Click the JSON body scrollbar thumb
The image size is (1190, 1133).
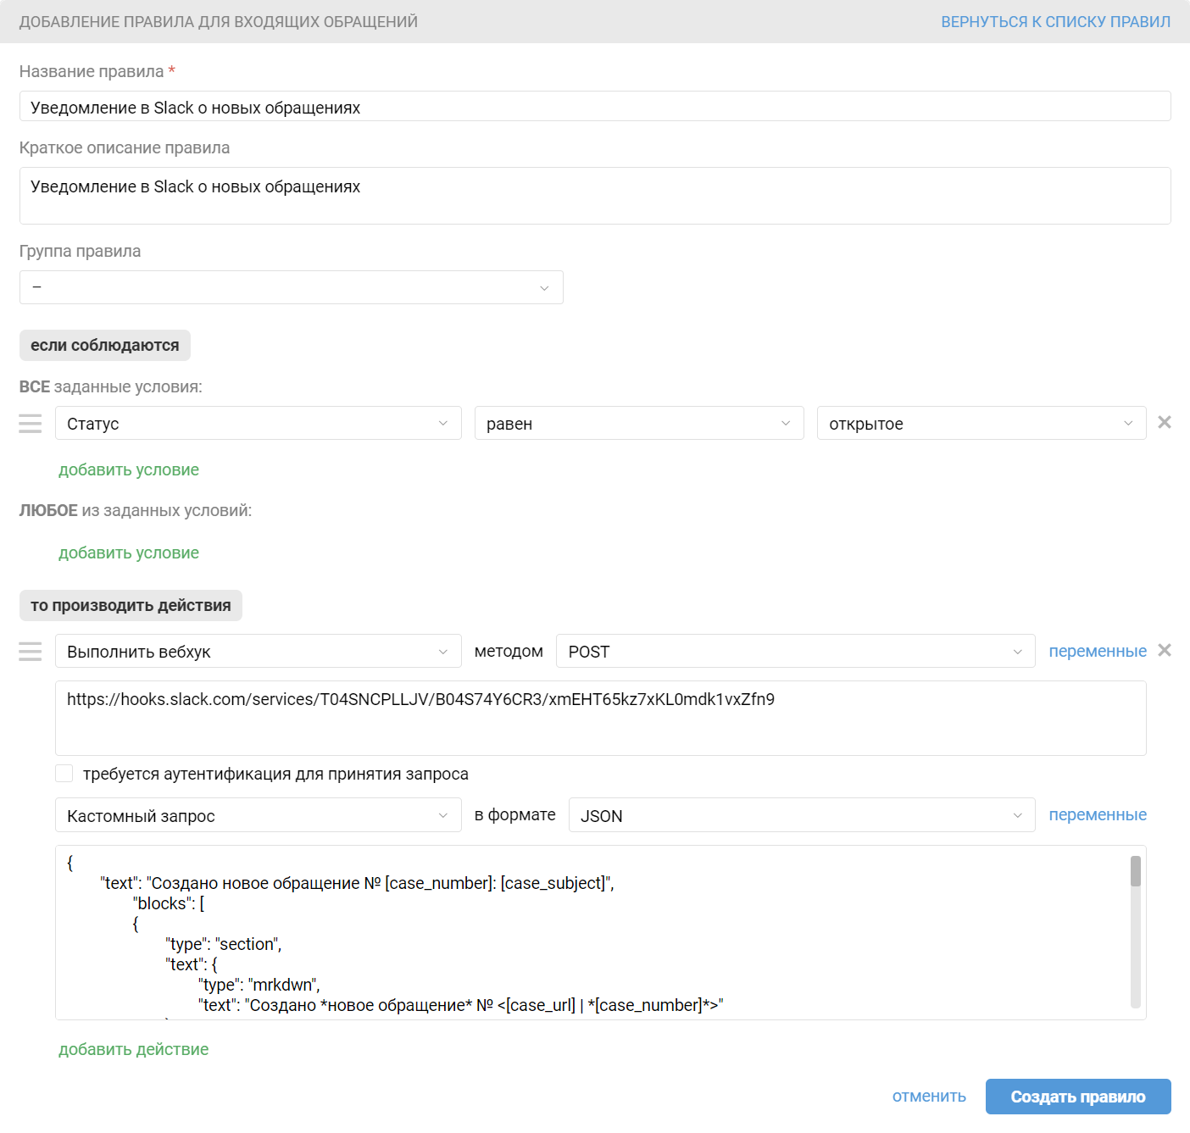[1136, 871]
